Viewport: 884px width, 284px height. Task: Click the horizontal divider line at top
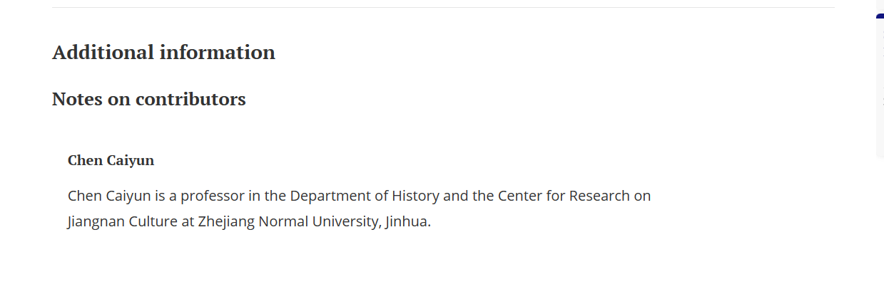(443, 7)
